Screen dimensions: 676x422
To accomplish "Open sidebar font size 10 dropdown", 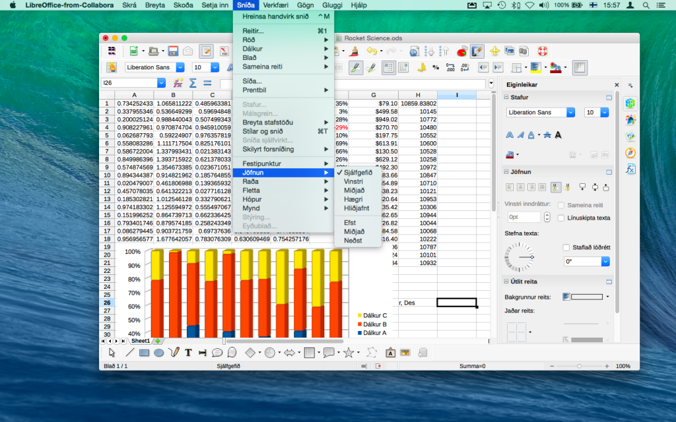I will tap(605, 112).
